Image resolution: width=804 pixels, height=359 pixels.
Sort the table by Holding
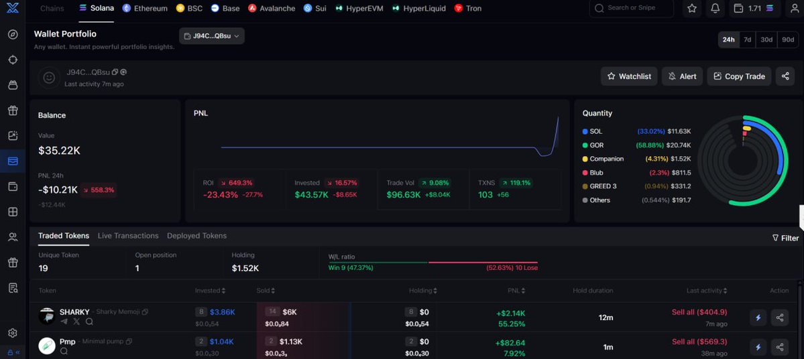point(423,291)
